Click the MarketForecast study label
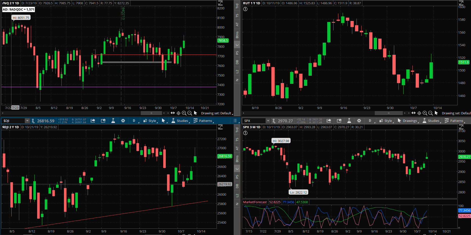 tap(255, 202)
